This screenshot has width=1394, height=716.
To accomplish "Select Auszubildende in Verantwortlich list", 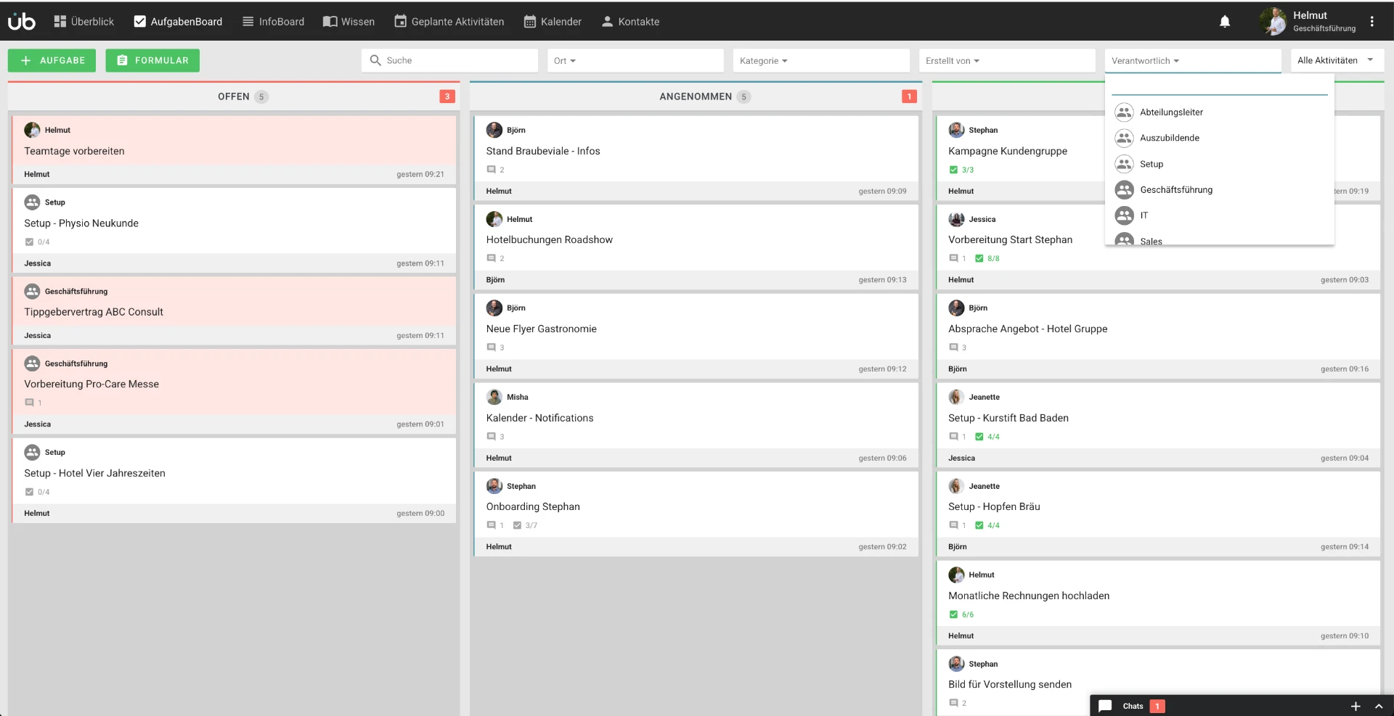I will 1220,138.
